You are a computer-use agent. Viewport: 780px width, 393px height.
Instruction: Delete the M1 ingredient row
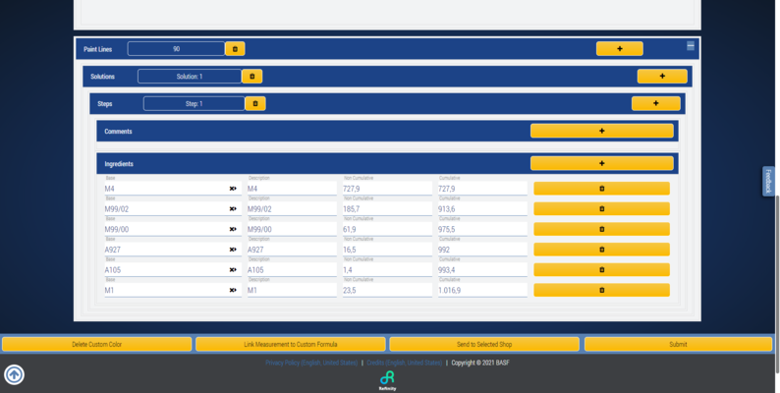click(601, 290)
